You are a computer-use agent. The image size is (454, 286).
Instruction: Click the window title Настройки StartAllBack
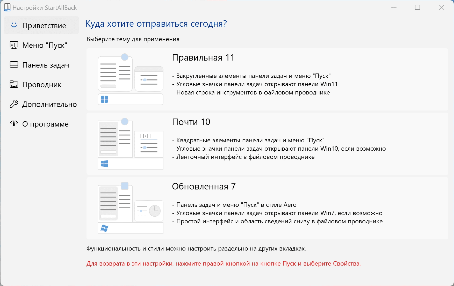click(x=45, y=8)
